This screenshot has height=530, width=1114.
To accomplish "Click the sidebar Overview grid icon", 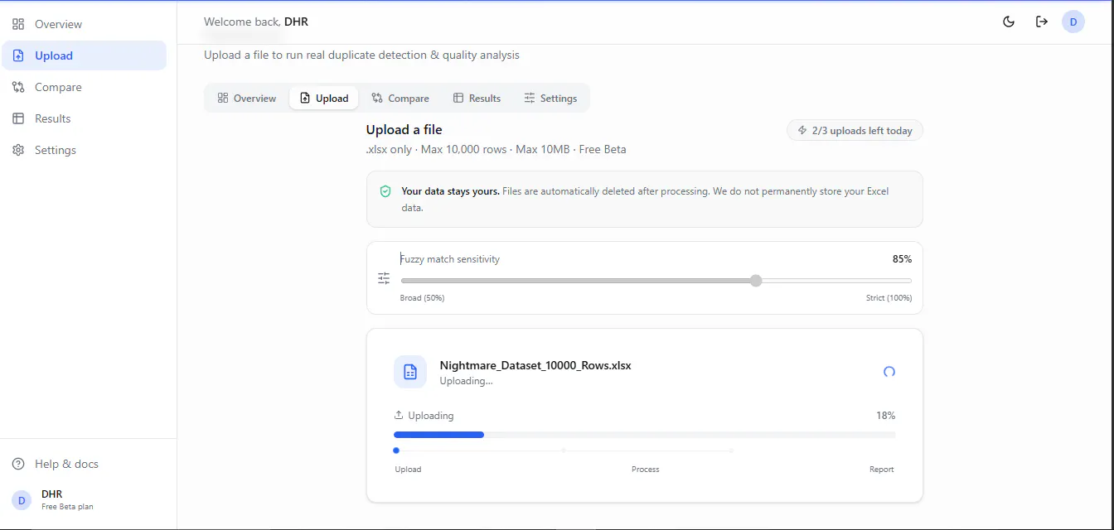I will 18,24.
